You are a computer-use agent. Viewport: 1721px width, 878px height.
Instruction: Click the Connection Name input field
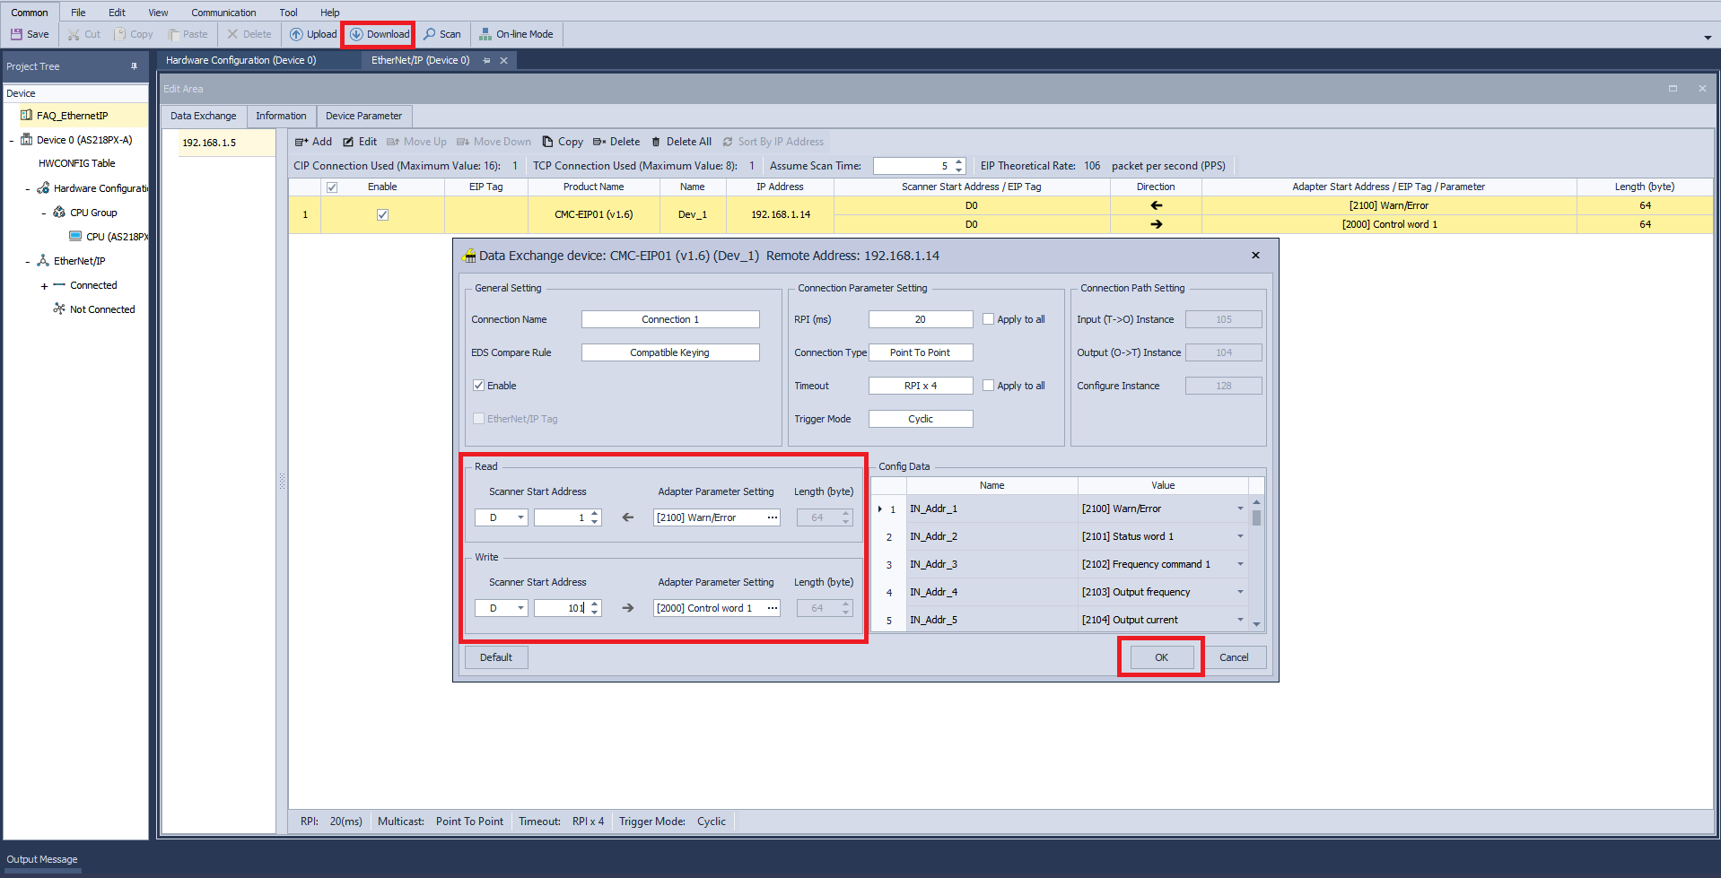click(x=669, y=319)
